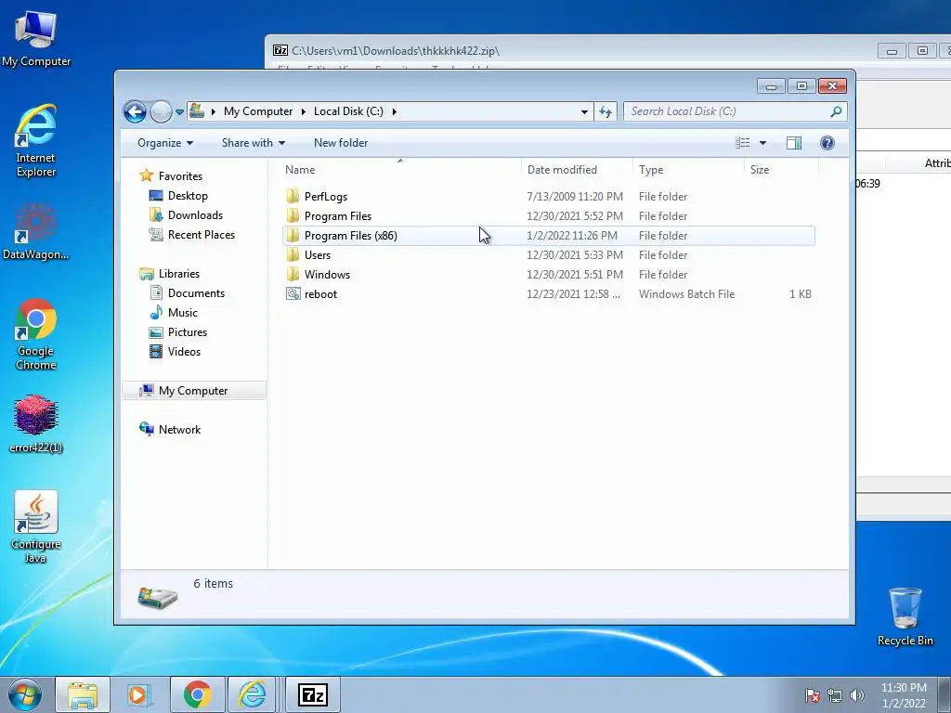Click the Internet Explorer taskbar icon
The height and width of the screenshot is (713, 951).
pyautogui.click(x=253, y=694)
